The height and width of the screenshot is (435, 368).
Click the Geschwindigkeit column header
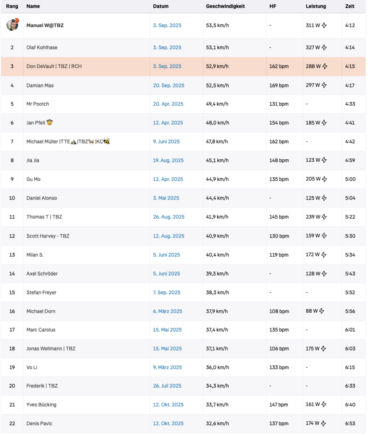[x=225, y=6]
